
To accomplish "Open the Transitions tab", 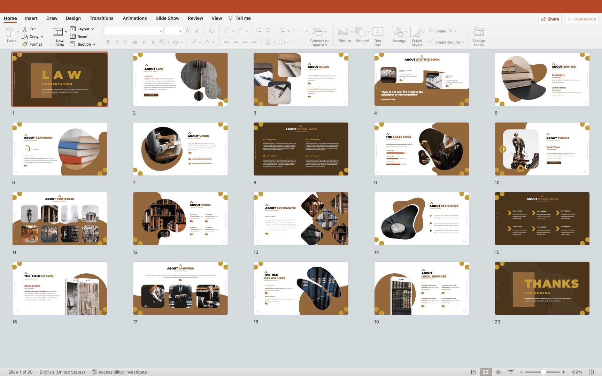I will [x=101, y=18].
